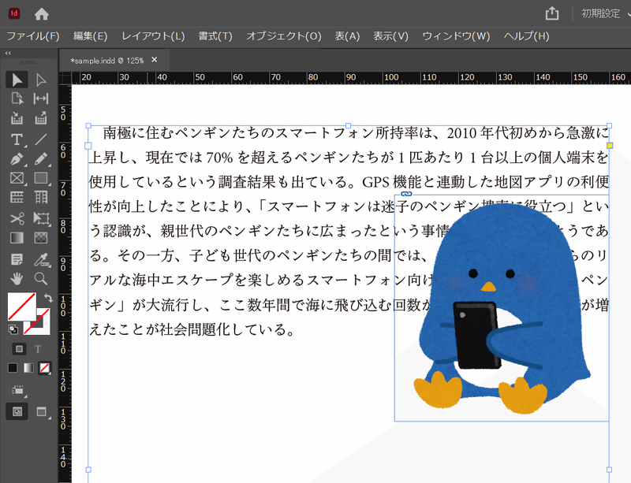This screenshot has width=631, height=483.
Task: Select the Note tool
Action: pos(17,260)
